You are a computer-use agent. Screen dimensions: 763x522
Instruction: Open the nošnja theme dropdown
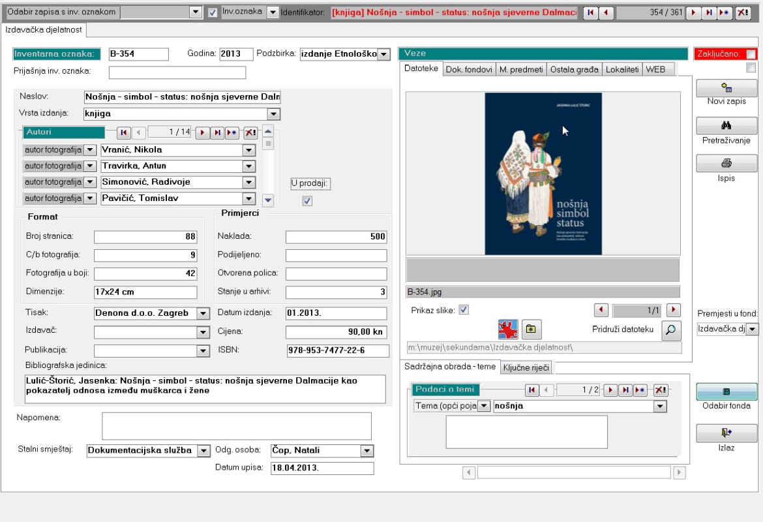tap(660, 406)
